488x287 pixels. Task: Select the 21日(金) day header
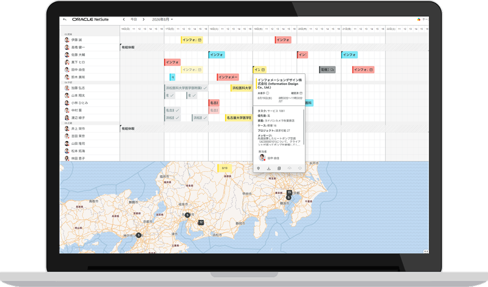coord(346,29)
